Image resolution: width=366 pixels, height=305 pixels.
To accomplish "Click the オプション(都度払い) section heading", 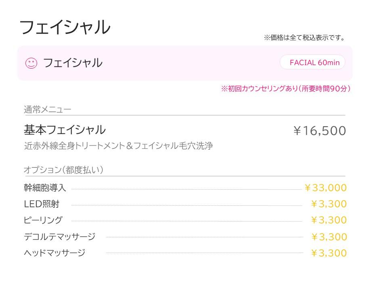I will coord(63,170).
